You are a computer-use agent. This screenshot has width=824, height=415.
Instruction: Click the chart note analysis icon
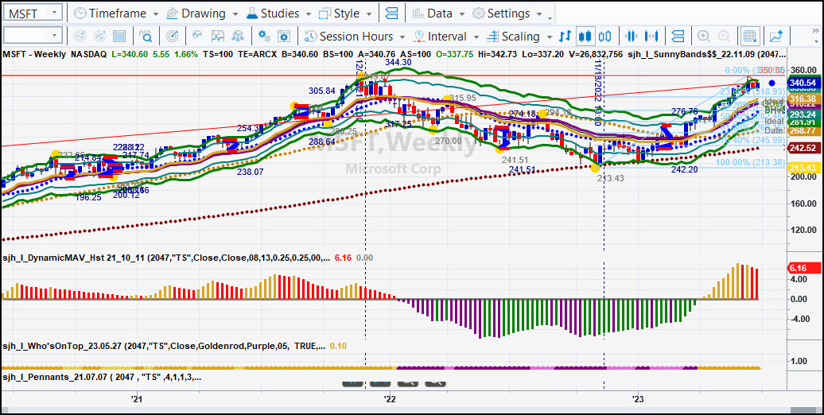pyautogui.click(x=218, y=37)
